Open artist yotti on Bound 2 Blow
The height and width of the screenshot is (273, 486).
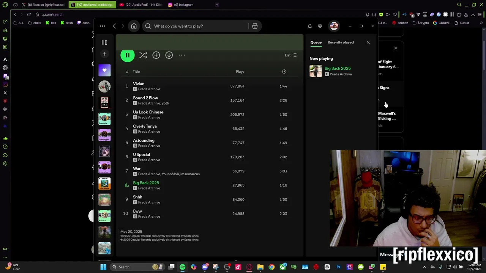[x=165, y=103]
